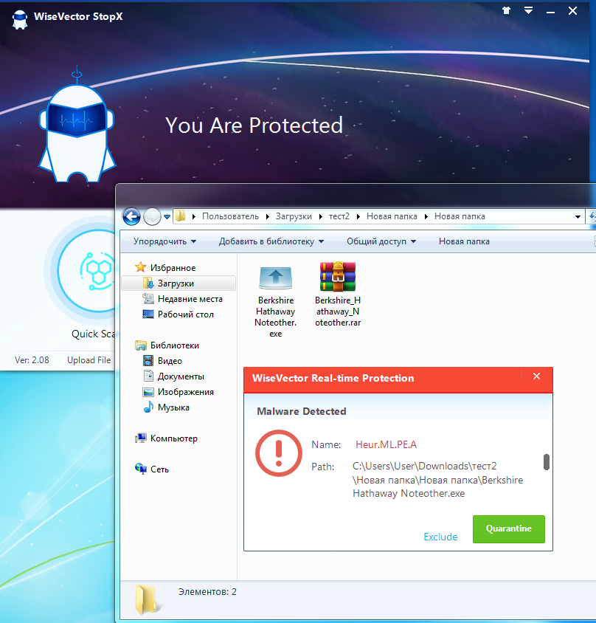Minimize the WiseVector StopX window
This screenshot has width=596, height=623.
550,12
